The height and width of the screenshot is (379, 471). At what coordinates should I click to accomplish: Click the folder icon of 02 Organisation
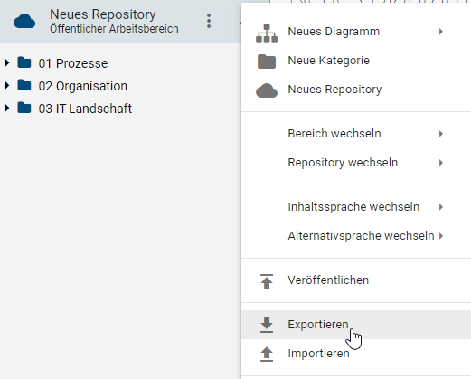[24, 85]
